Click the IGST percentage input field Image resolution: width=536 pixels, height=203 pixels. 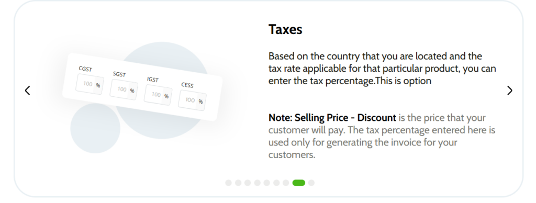[158, 95]
